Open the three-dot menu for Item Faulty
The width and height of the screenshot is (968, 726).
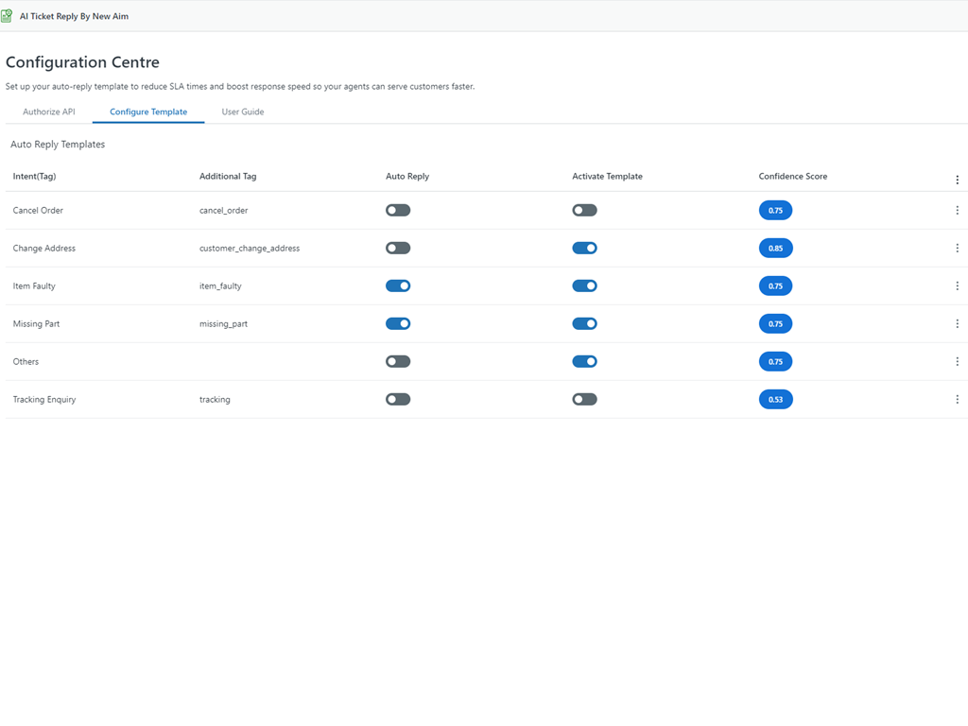coord(957,286)
